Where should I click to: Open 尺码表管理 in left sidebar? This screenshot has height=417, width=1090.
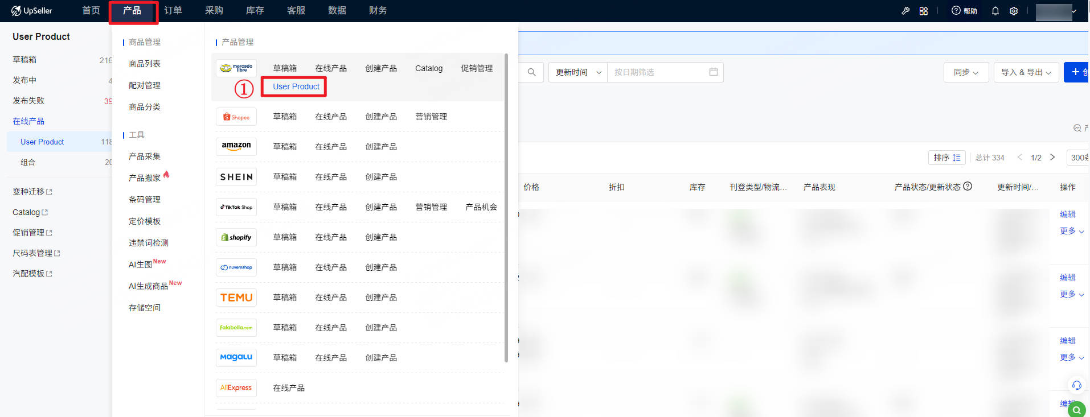pos(36,253)
